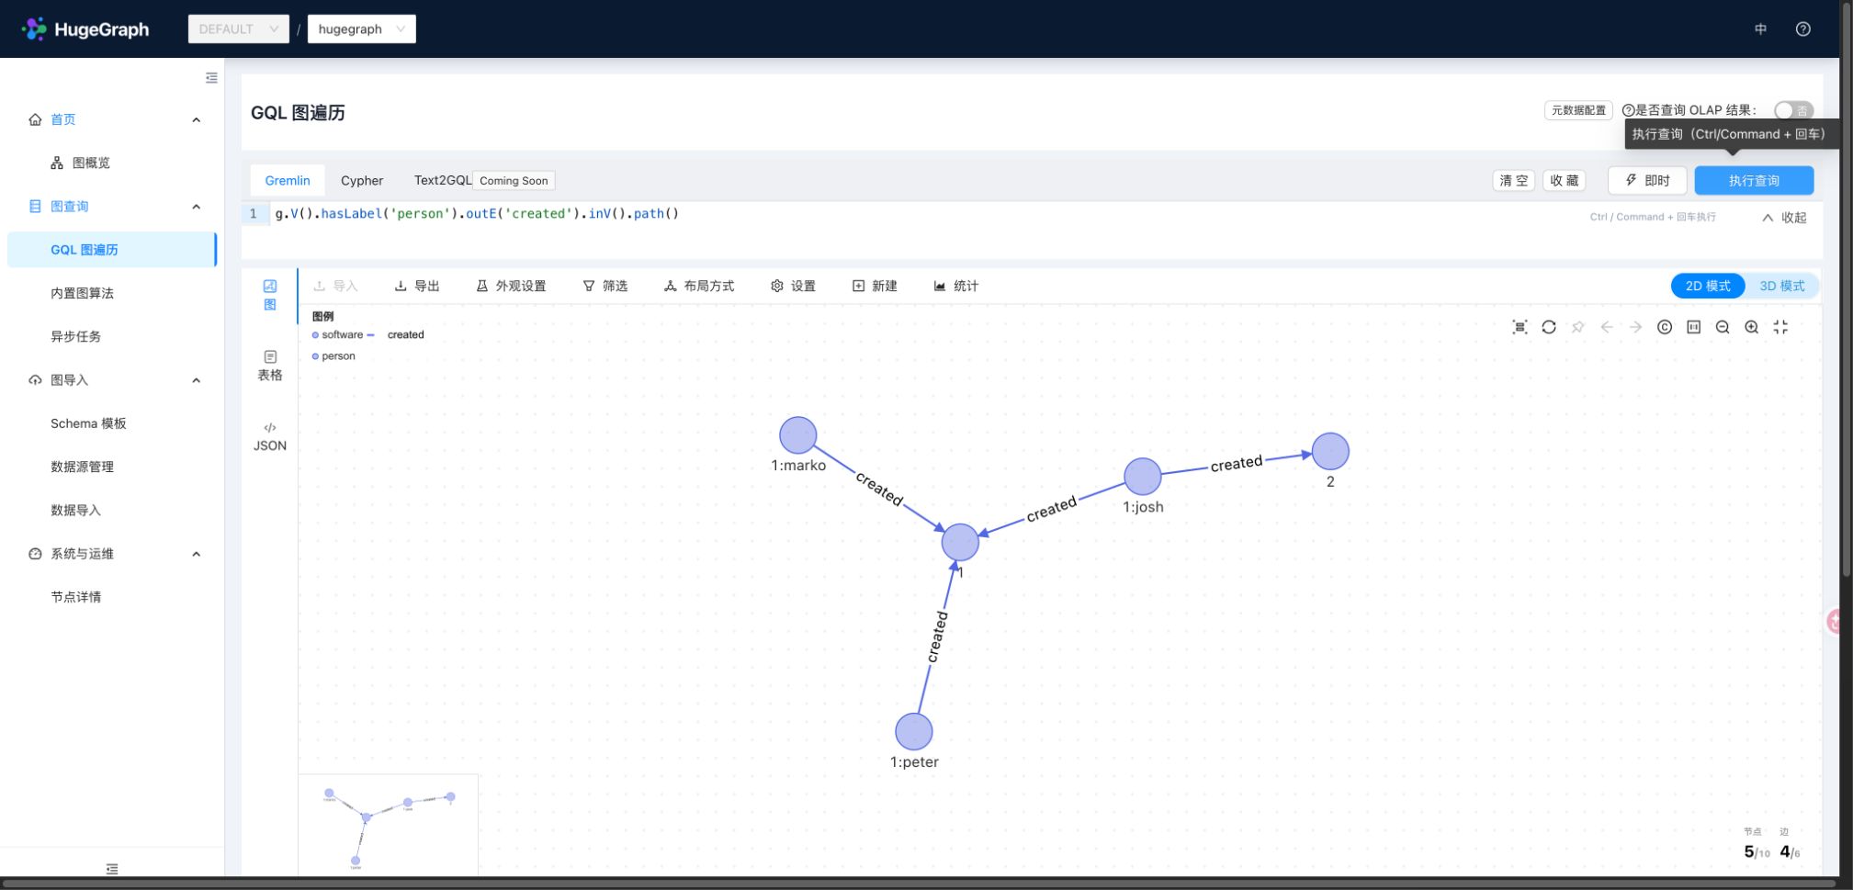The image size is (1853, 890).
Task: Collapse the query editor with 收起
Action: coord(1784,218)
